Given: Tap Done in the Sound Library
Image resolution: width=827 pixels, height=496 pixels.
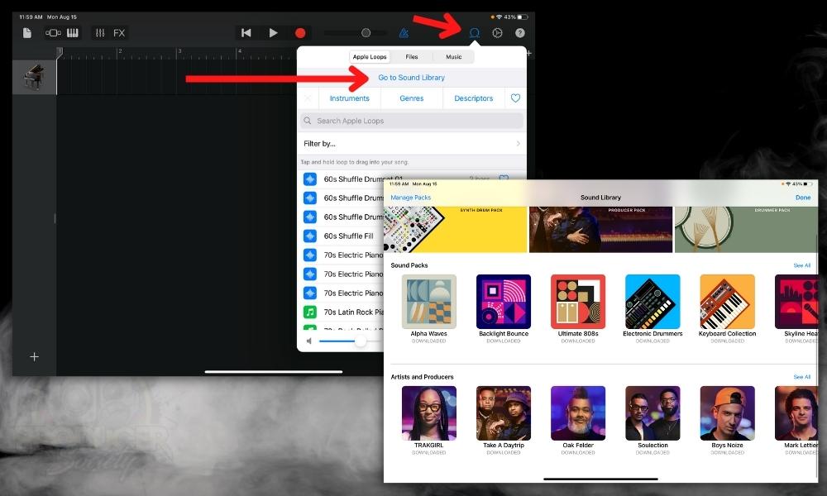Looking at the screenshot, I should click(x=802, y=198).
